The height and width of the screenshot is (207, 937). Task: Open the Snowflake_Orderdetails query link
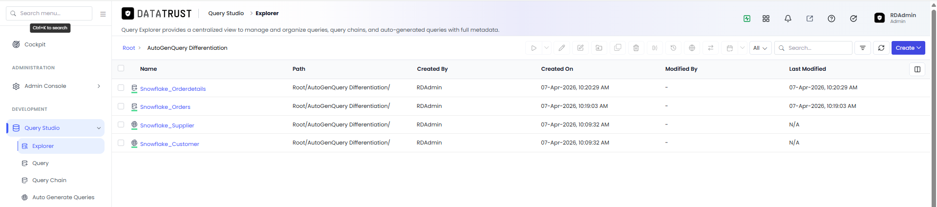173,89
